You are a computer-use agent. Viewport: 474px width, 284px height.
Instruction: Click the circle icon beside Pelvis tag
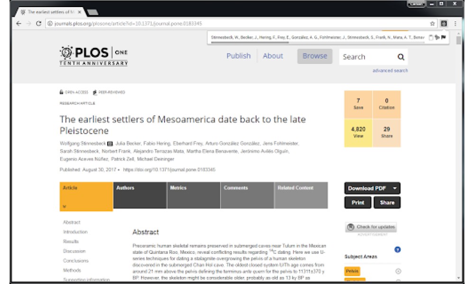coord(398,271)
